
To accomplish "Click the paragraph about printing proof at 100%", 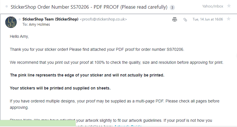I will point(117,62).
